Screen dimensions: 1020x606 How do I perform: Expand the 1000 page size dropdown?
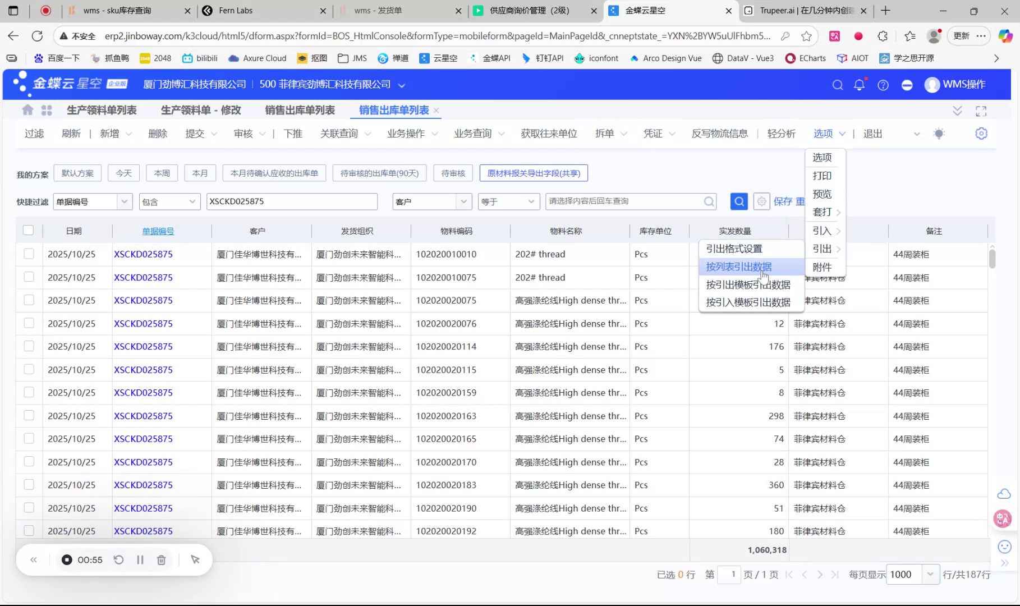930,574
